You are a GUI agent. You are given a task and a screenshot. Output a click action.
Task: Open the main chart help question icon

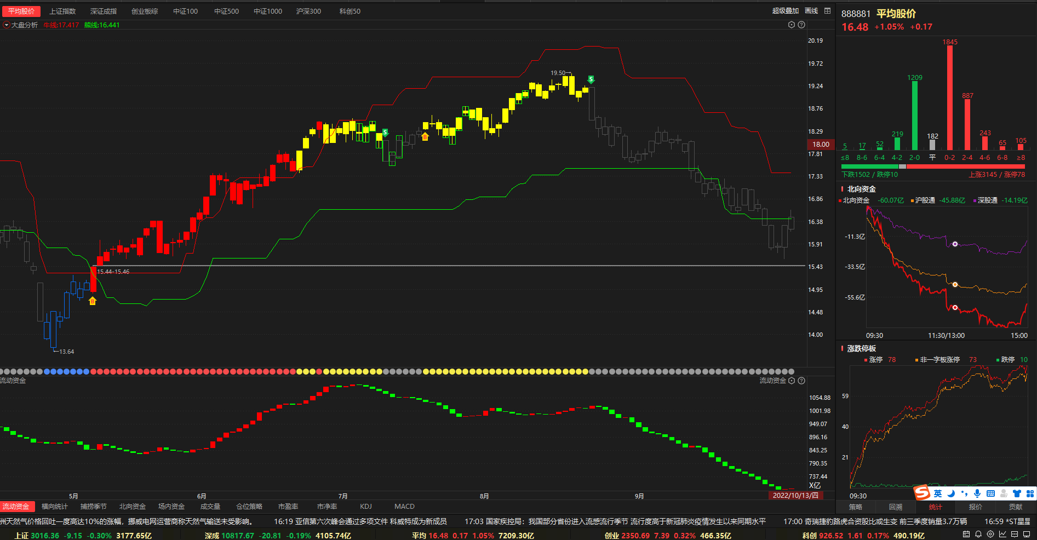click(801, 25)
